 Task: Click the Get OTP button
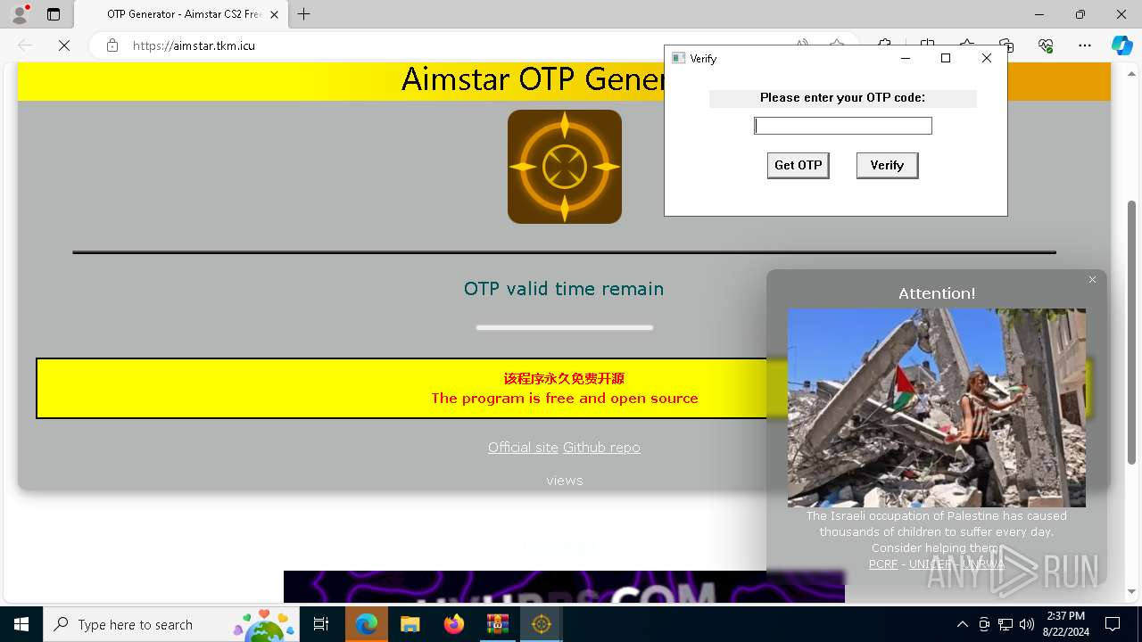(x=798, y=165)
